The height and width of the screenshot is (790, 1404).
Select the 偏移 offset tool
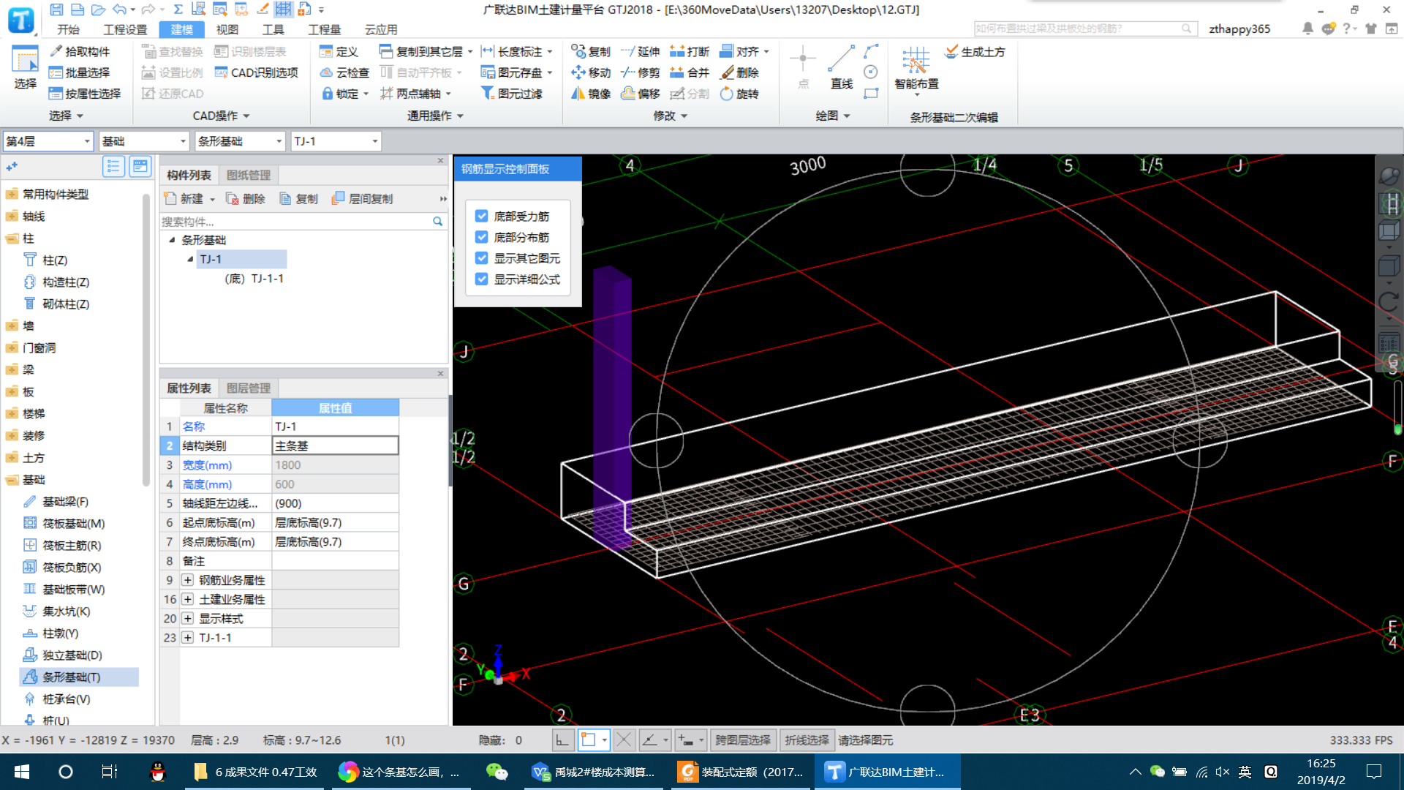click(640, 94)
